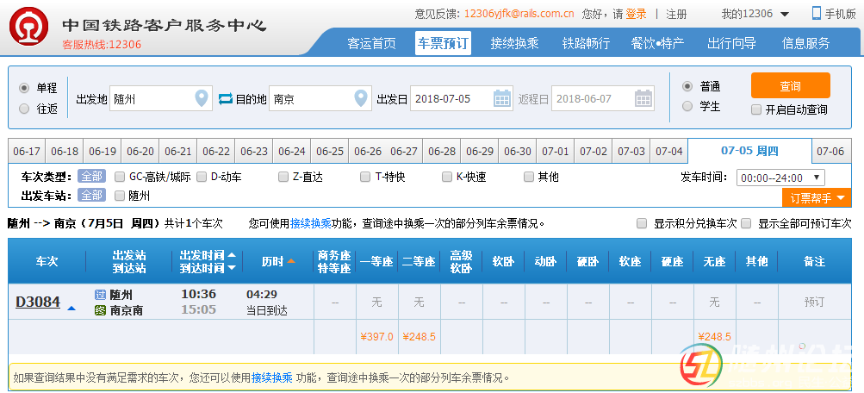Screen dimensions: 864x393
Task: Open the 发车时间 departure time dropdown
Action: point(780,178)
